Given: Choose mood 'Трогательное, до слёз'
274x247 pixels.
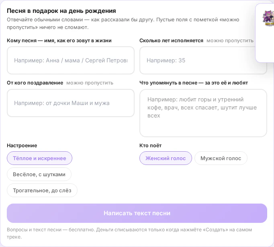Looking at the screenshot, I should 42,190.
